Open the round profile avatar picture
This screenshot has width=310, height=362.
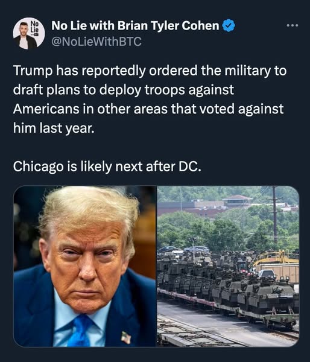[x=29, y=33]
